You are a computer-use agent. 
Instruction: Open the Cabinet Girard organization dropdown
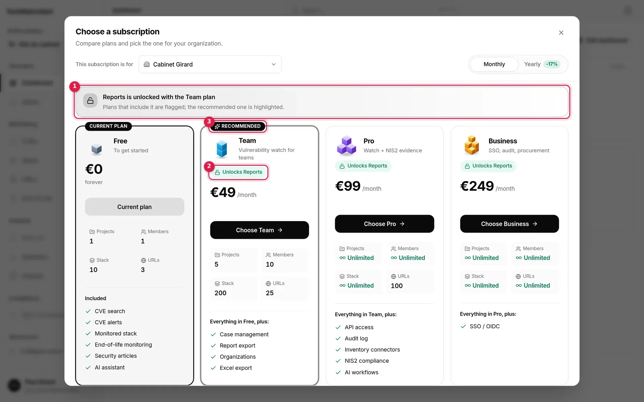click(210, 64)
